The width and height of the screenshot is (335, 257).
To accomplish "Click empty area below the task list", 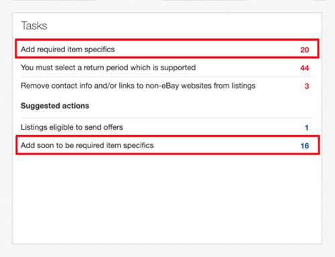I will coord(167,199).
